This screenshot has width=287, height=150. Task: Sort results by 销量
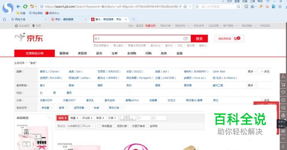(x=74, y=118)
